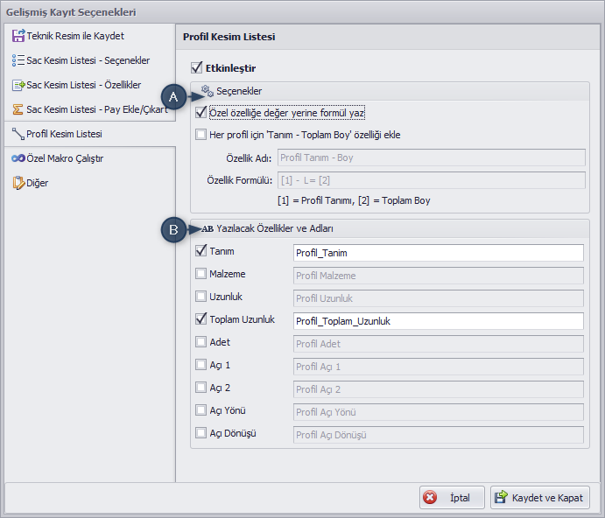
Task: Click the Kaydet ve Kapat button
Action: pos(540,498)
